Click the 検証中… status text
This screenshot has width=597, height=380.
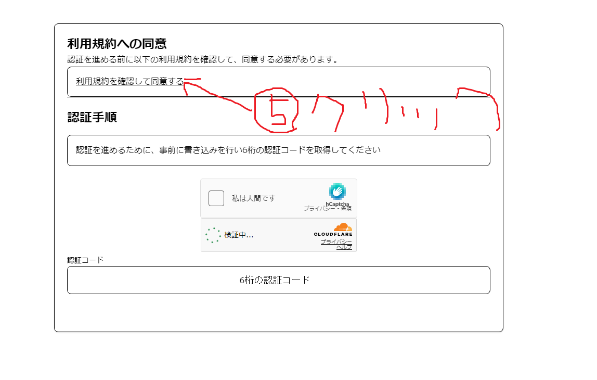(x=239, y=235)
